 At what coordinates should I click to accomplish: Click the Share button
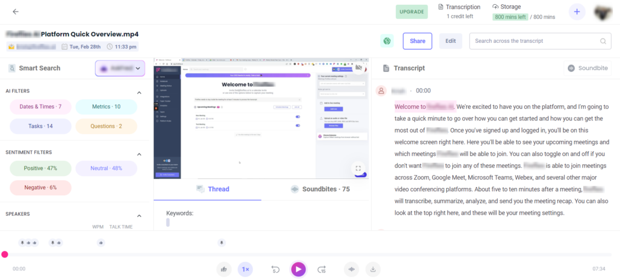[417, 41]
